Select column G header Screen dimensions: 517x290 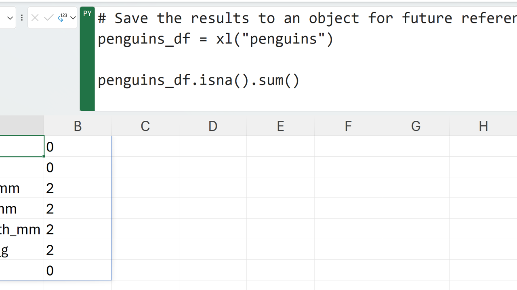tap(416, 126)
